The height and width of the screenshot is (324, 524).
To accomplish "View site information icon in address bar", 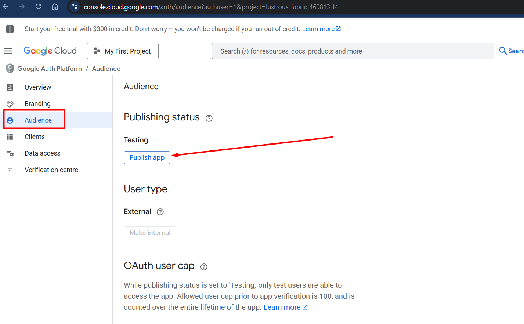I will (x=75, y=7).
